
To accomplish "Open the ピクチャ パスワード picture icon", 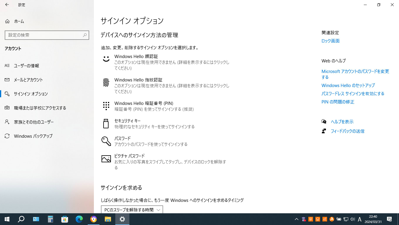I will [x=106, y=159].
